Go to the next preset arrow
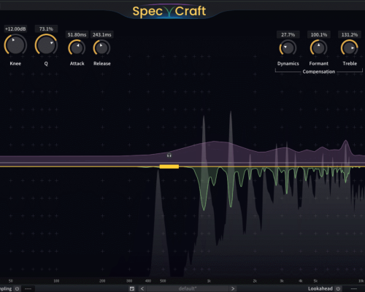The width and height of the screenshot is (365, 292). [233, 288]
